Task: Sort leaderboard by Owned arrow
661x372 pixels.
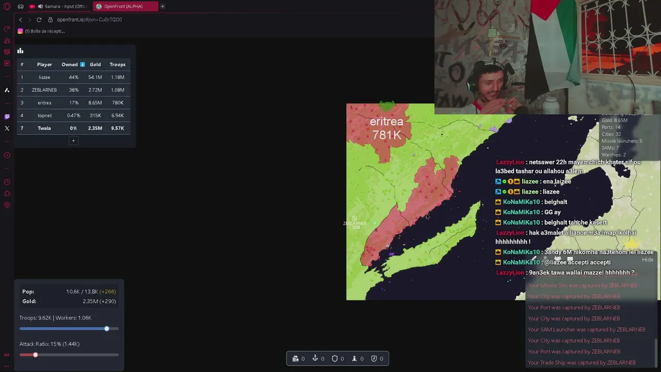Action: pos(83,65)
